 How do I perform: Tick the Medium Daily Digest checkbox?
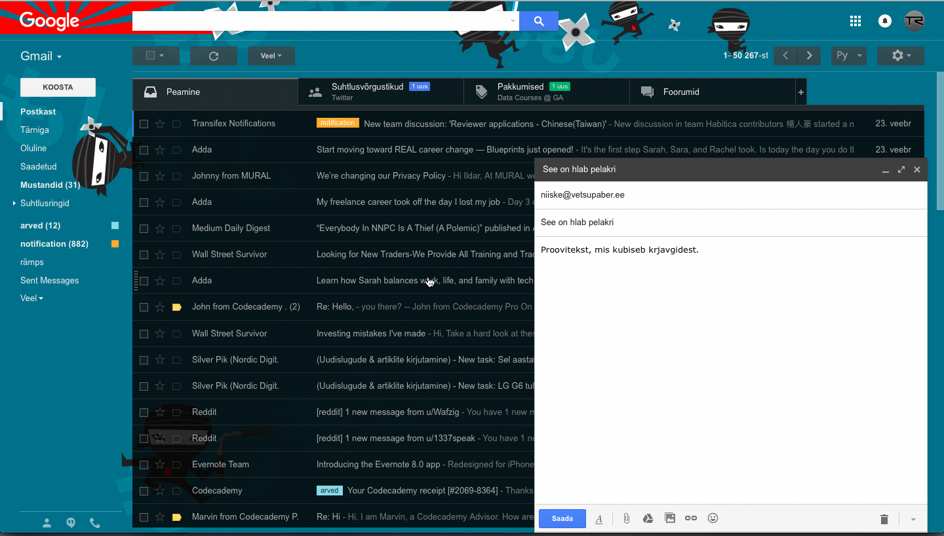pos(144,228)
